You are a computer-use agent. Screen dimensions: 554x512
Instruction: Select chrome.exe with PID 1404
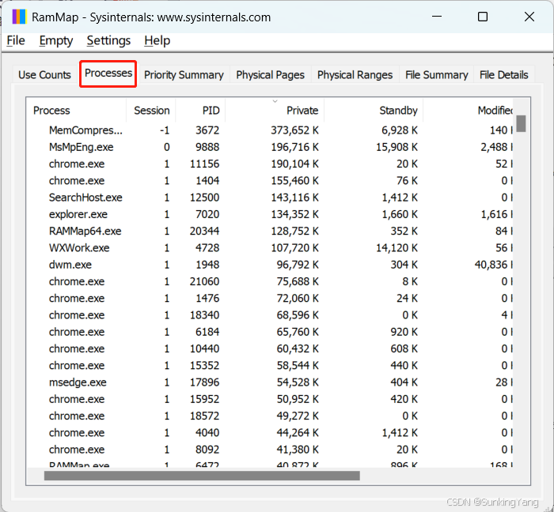click(x=270, y=180)
